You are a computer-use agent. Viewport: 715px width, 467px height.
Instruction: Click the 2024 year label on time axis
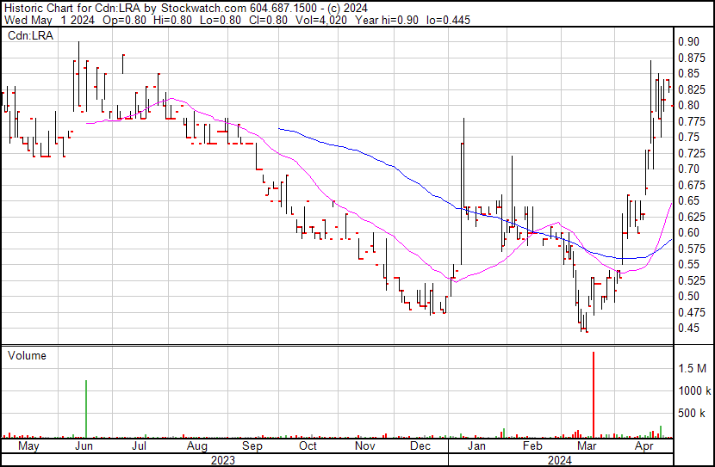click(x=559, y=461)
